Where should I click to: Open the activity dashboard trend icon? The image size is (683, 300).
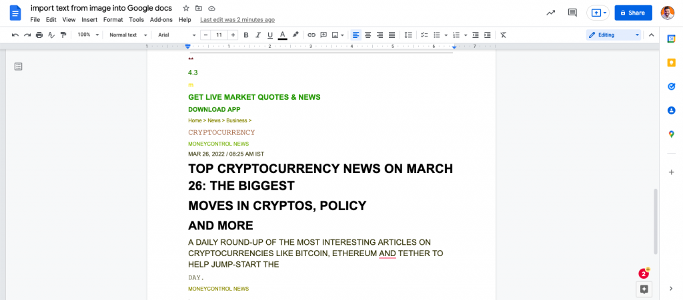coord(550,13)
